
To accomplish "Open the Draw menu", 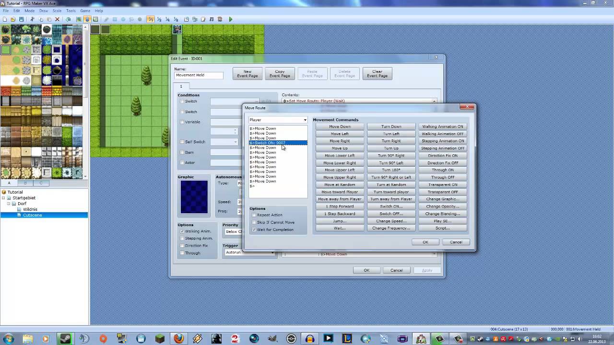I will [x=44, y=11].
